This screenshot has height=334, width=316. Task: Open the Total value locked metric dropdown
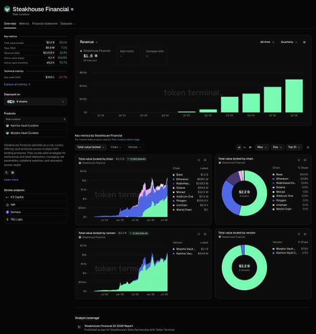click(x=91, y=147)
